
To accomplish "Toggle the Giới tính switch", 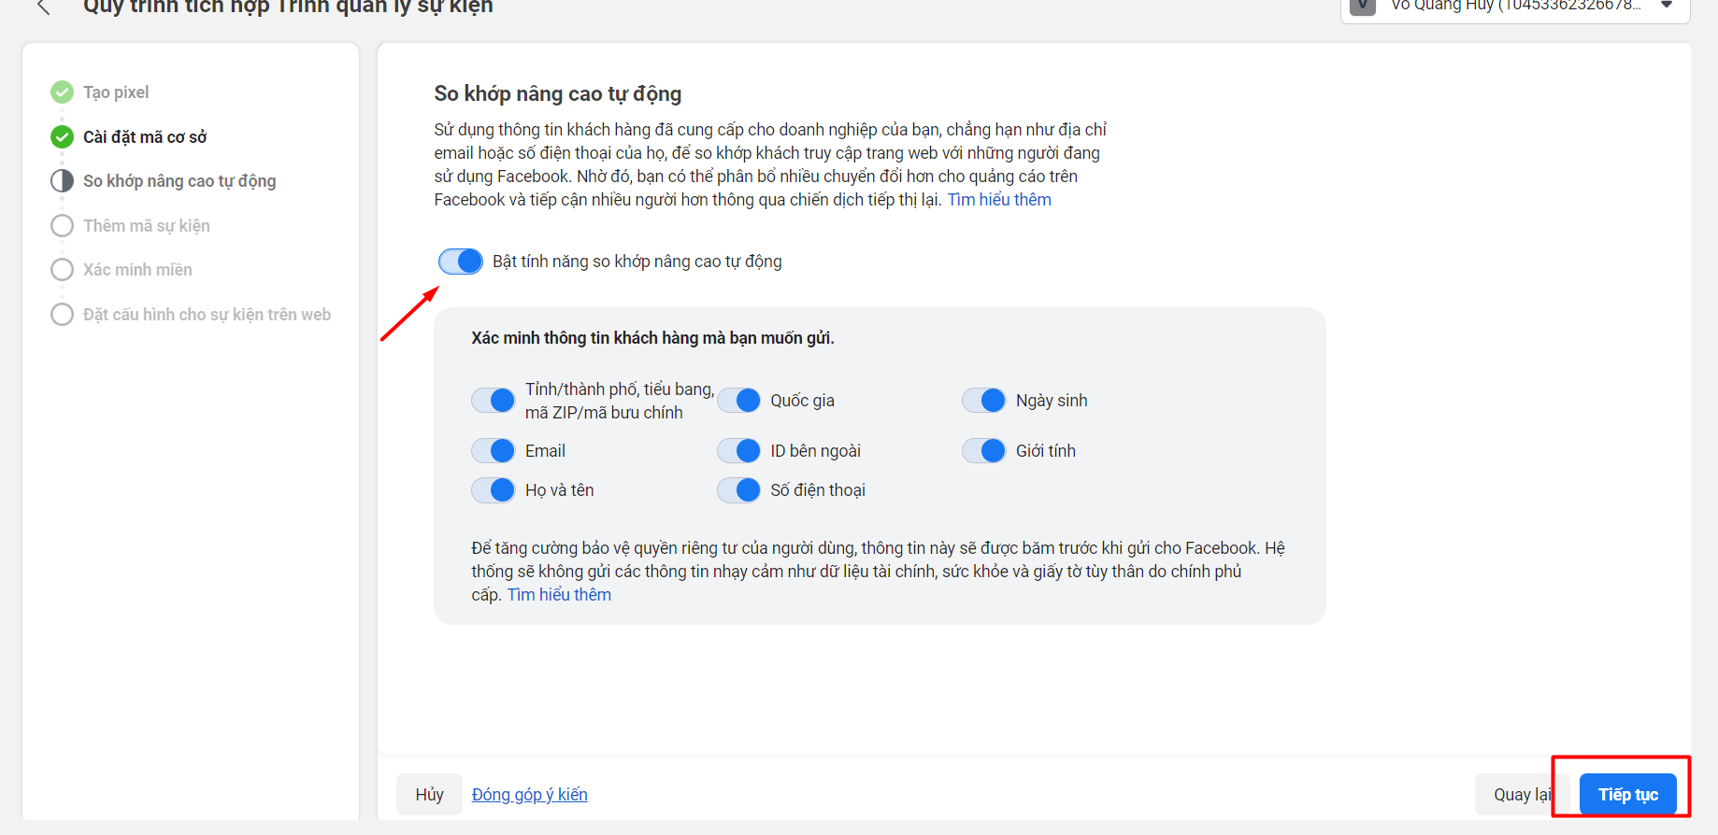I will point(983,451).
